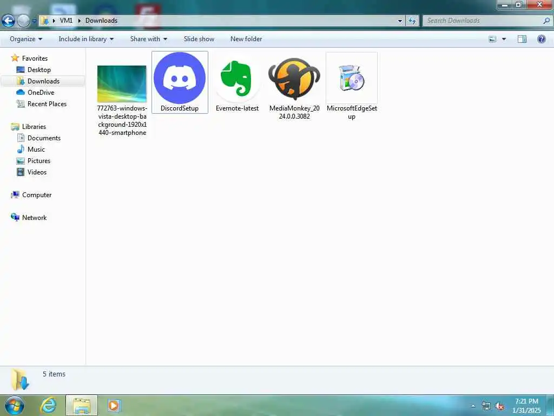Click the Music note icon

coord(21,149)
